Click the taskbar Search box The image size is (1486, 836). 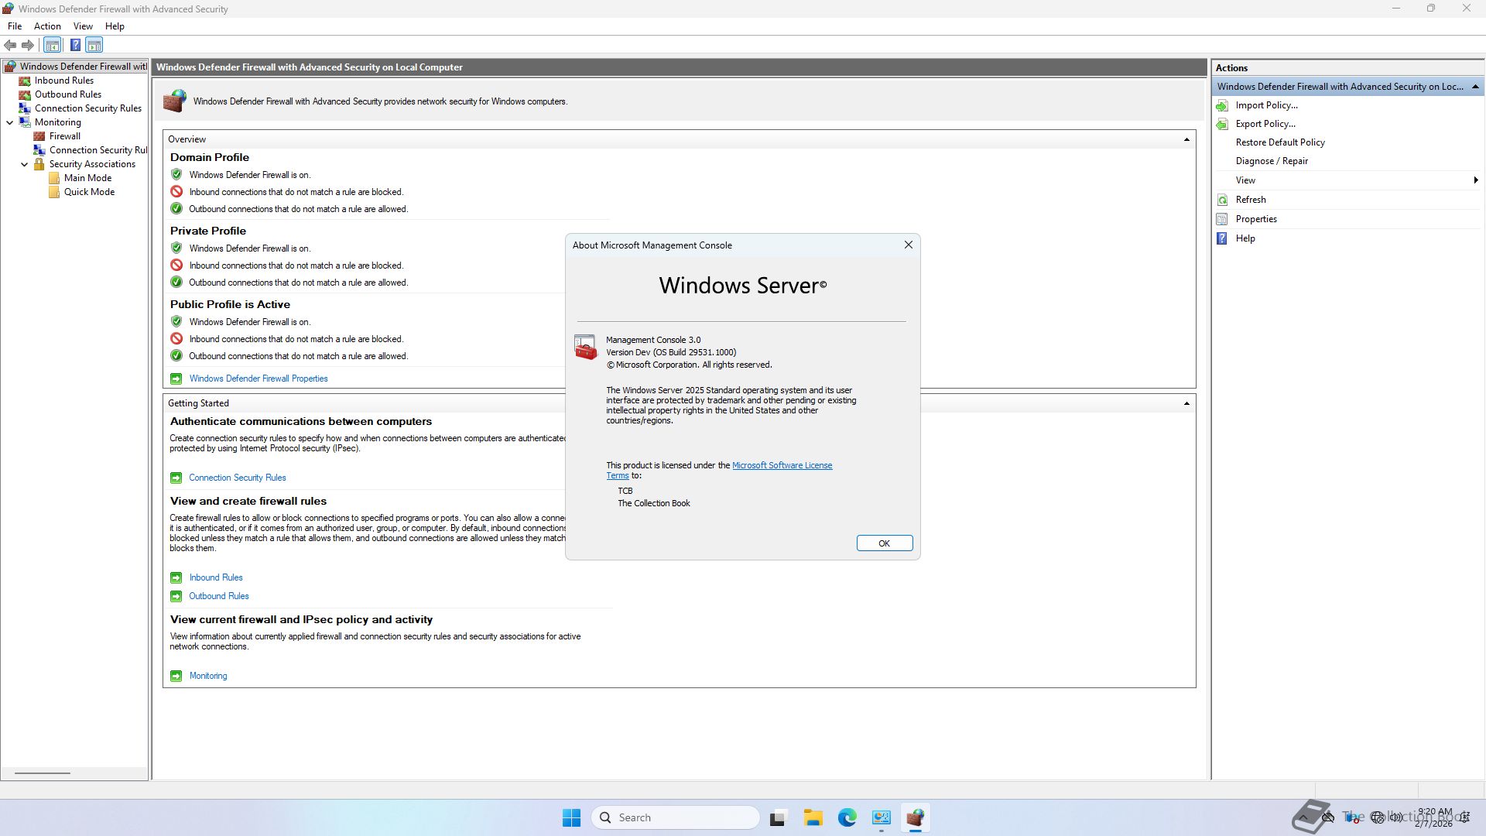tap(675, 817)
